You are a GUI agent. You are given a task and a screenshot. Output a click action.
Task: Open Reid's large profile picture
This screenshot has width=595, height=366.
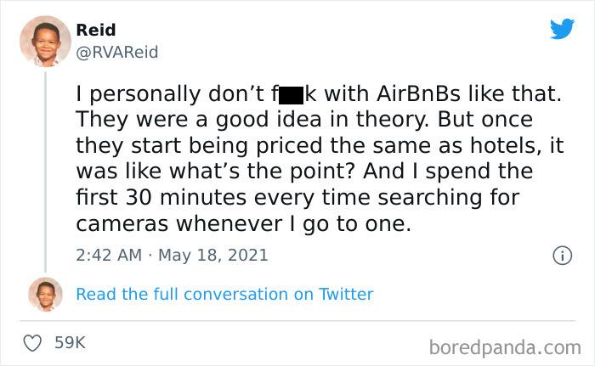46,42
